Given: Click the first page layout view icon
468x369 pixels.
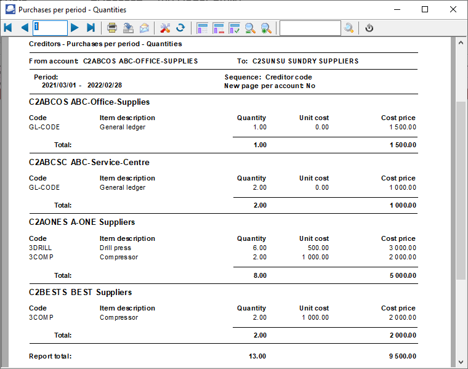Looking at the screenshot, I should pos(202,28).
